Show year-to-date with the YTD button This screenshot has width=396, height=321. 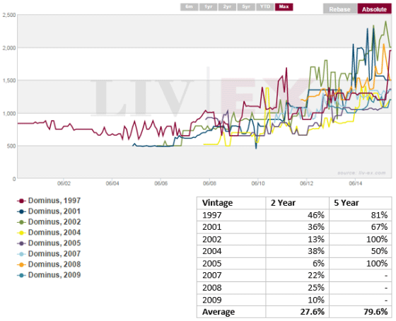(265, 7)
